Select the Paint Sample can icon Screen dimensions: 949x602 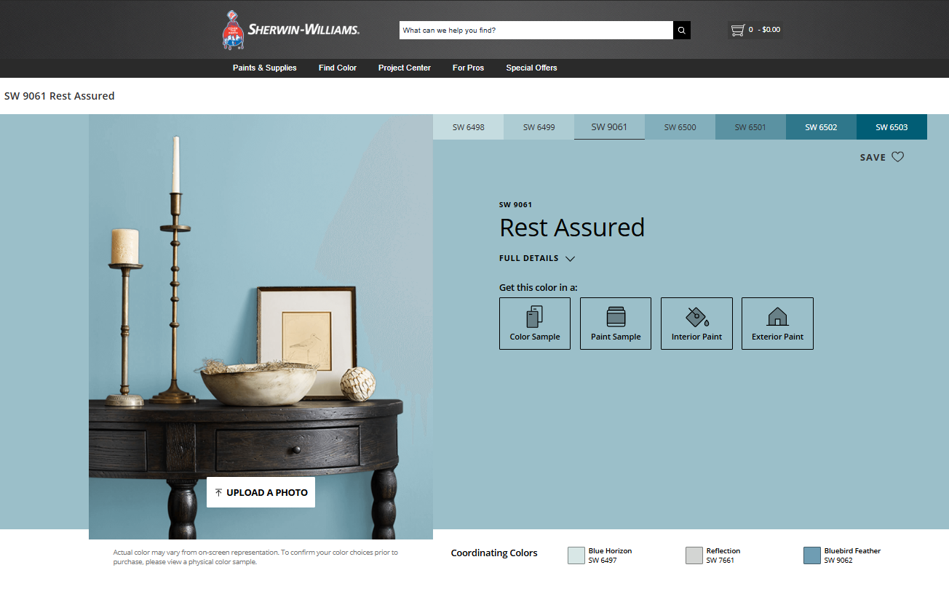[616, 317]
